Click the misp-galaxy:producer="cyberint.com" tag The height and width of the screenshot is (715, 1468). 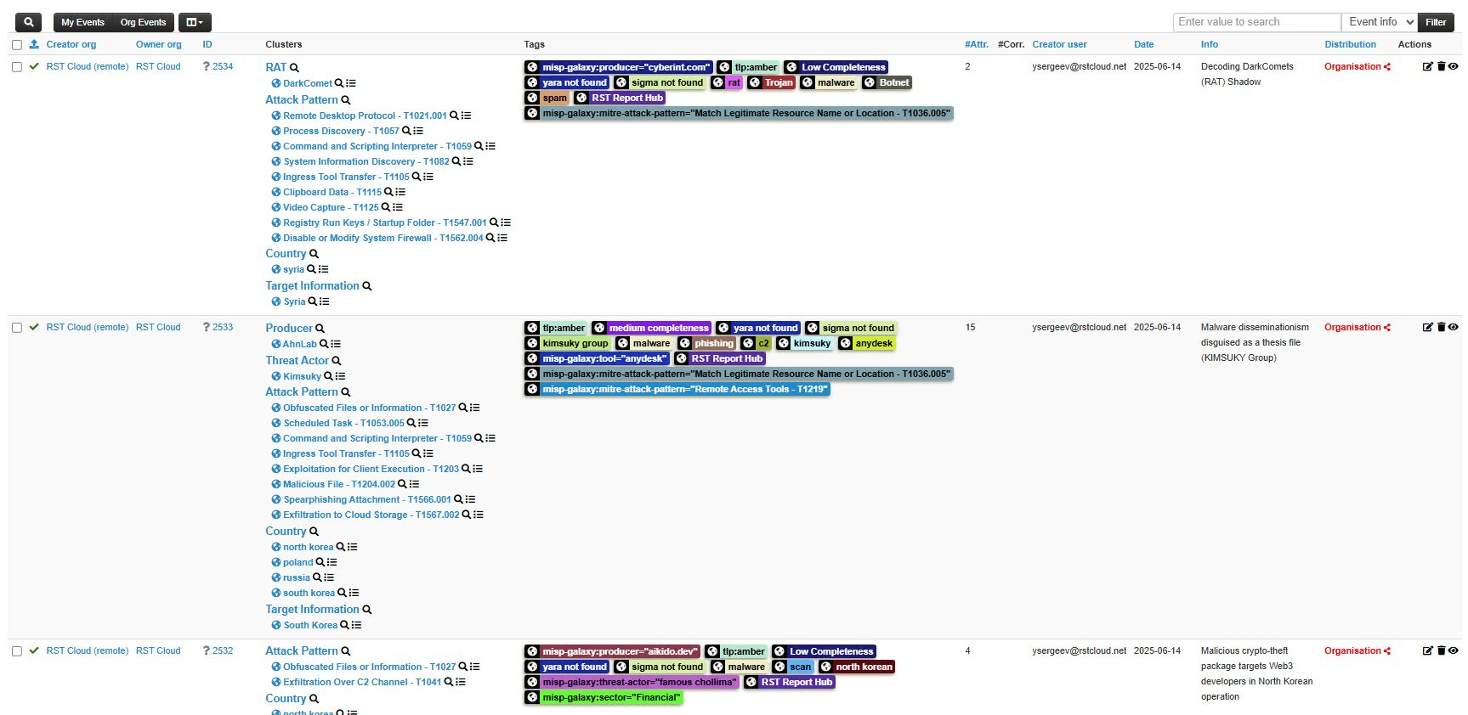(x=625, y=67)
